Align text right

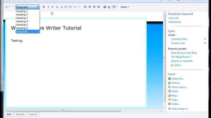click(94, 7)
